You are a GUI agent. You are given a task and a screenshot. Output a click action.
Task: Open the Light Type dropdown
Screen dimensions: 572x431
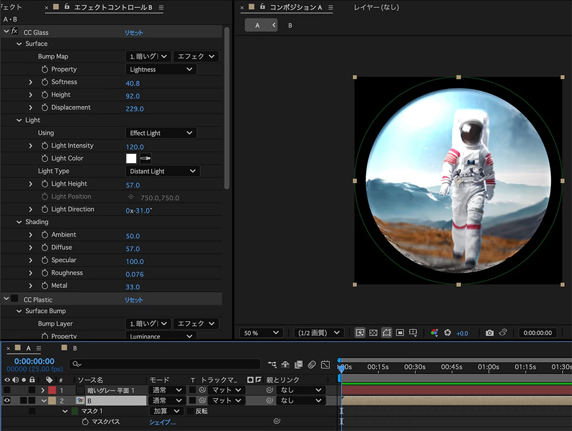tap(163, 172)
